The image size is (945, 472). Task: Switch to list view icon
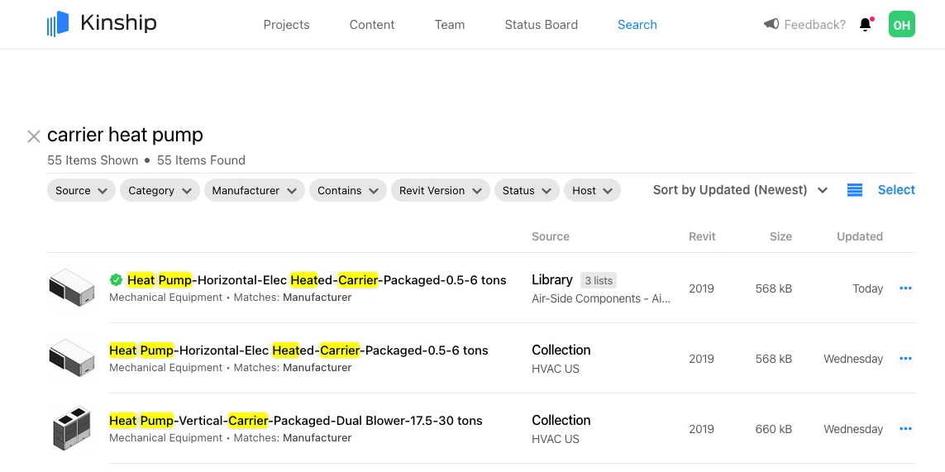tap(855, 190)
